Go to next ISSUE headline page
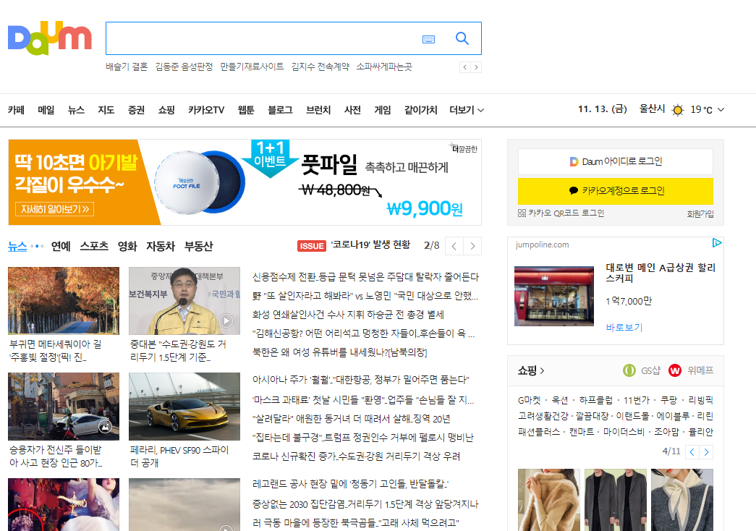This screenshot has width=756, height=531. point(472,246)
